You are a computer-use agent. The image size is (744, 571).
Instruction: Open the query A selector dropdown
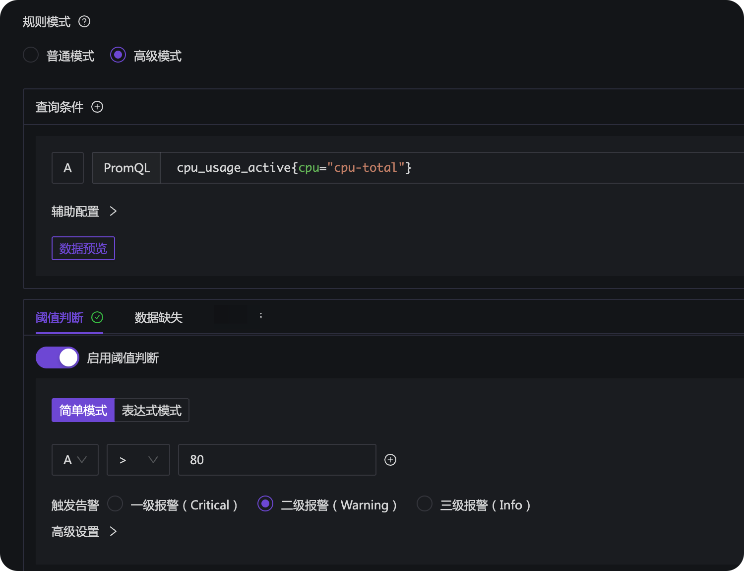(x=75, y=460)
